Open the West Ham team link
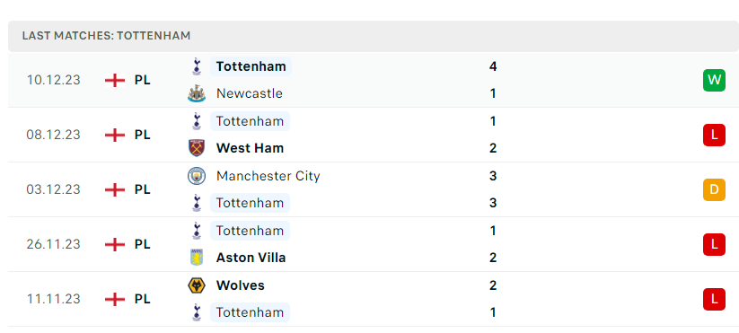739x333 pixels. [x=250, y=148]
